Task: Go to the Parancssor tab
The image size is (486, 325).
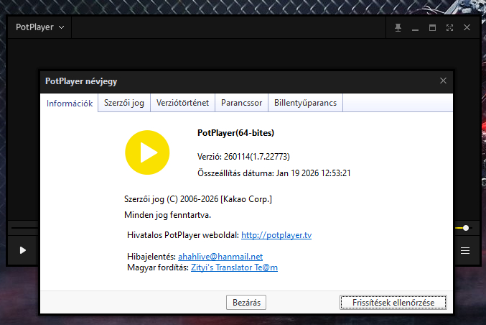Action: (x=242, y=103)
